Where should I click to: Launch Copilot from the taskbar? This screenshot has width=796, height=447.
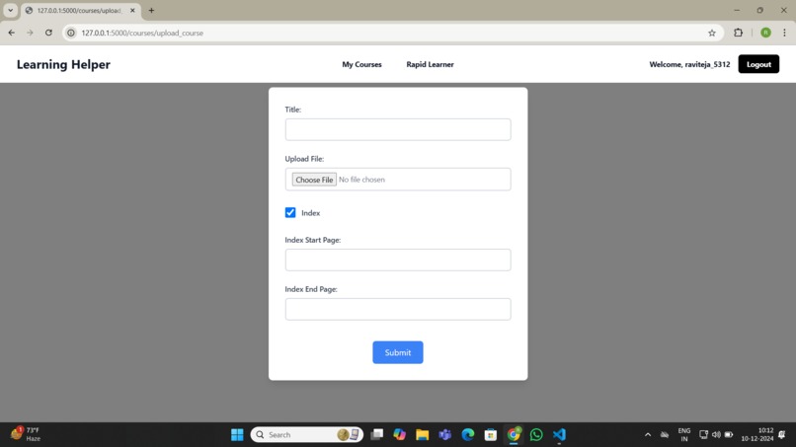tap(400, 435)
